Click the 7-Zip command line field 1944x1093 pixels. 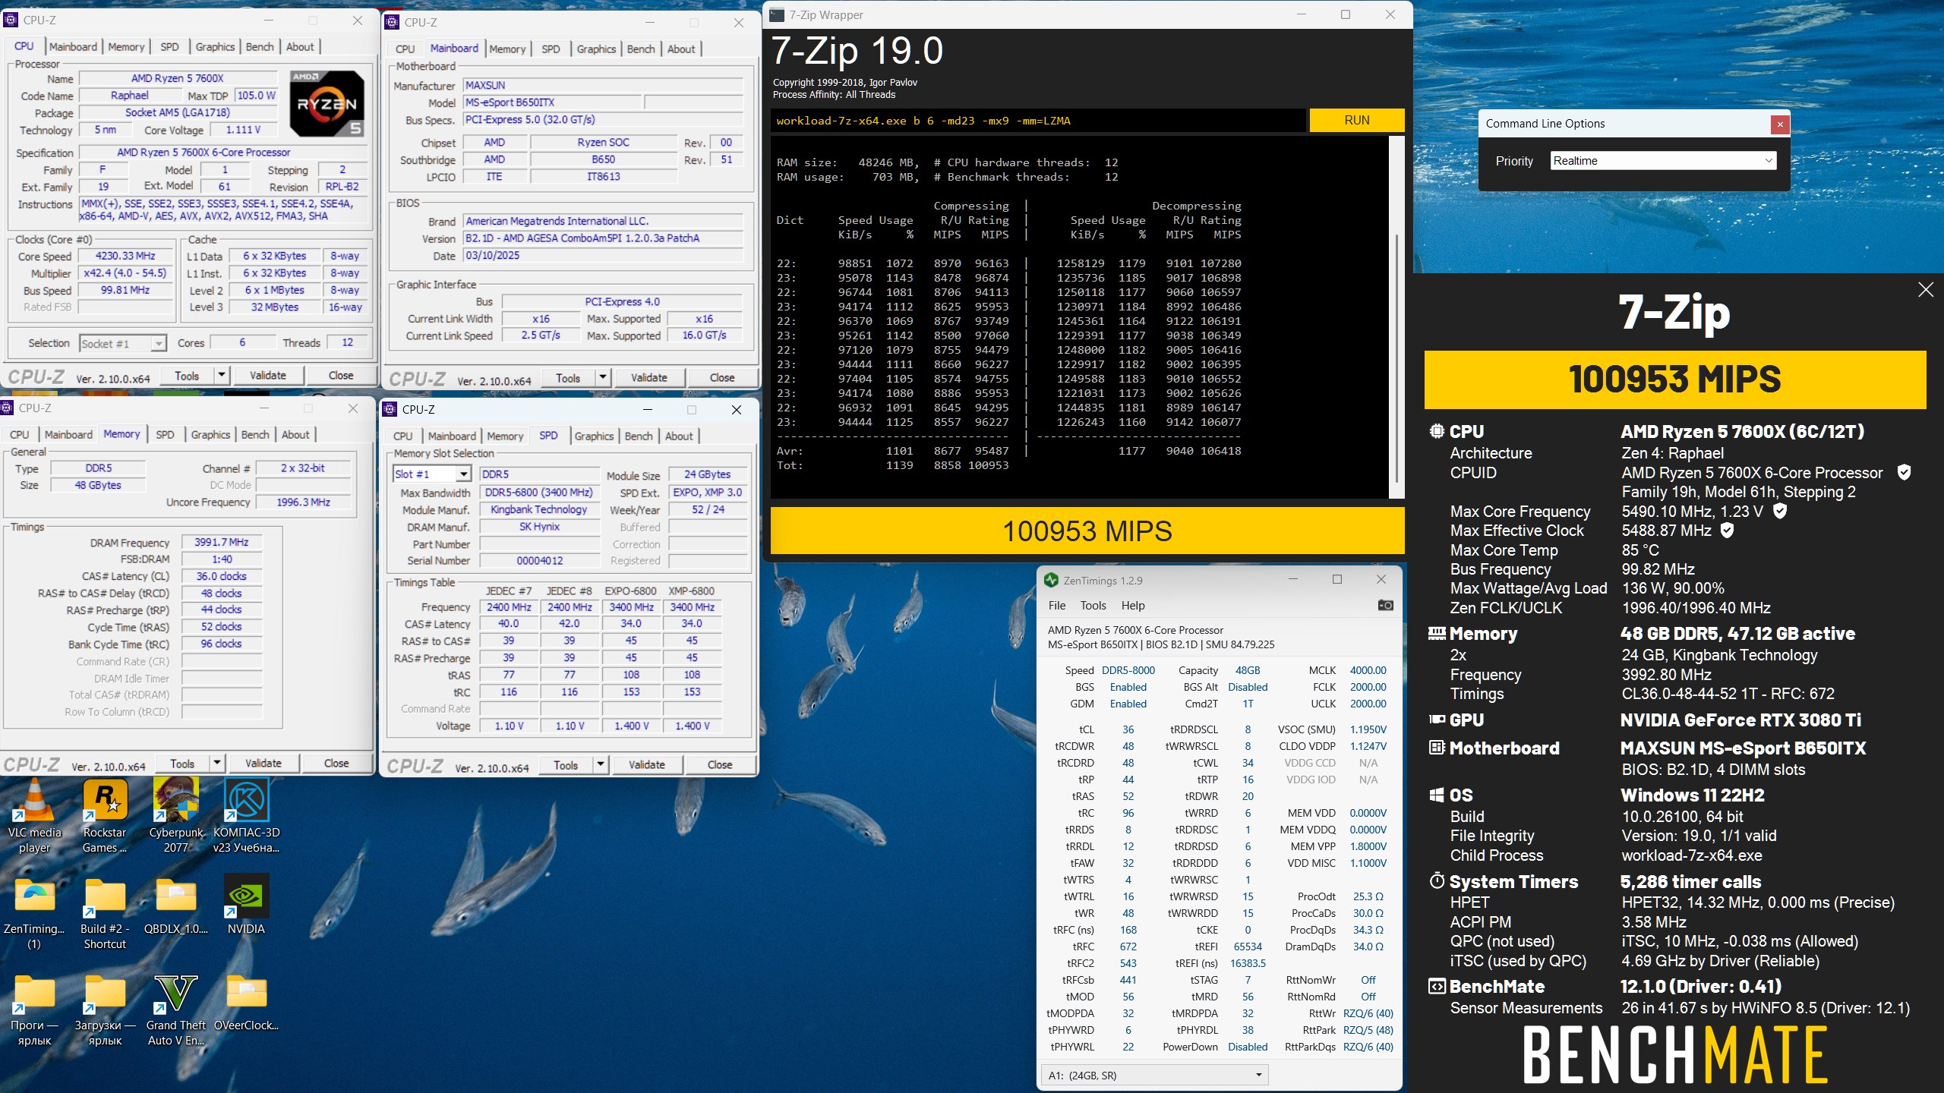[x=1038, y=120]
